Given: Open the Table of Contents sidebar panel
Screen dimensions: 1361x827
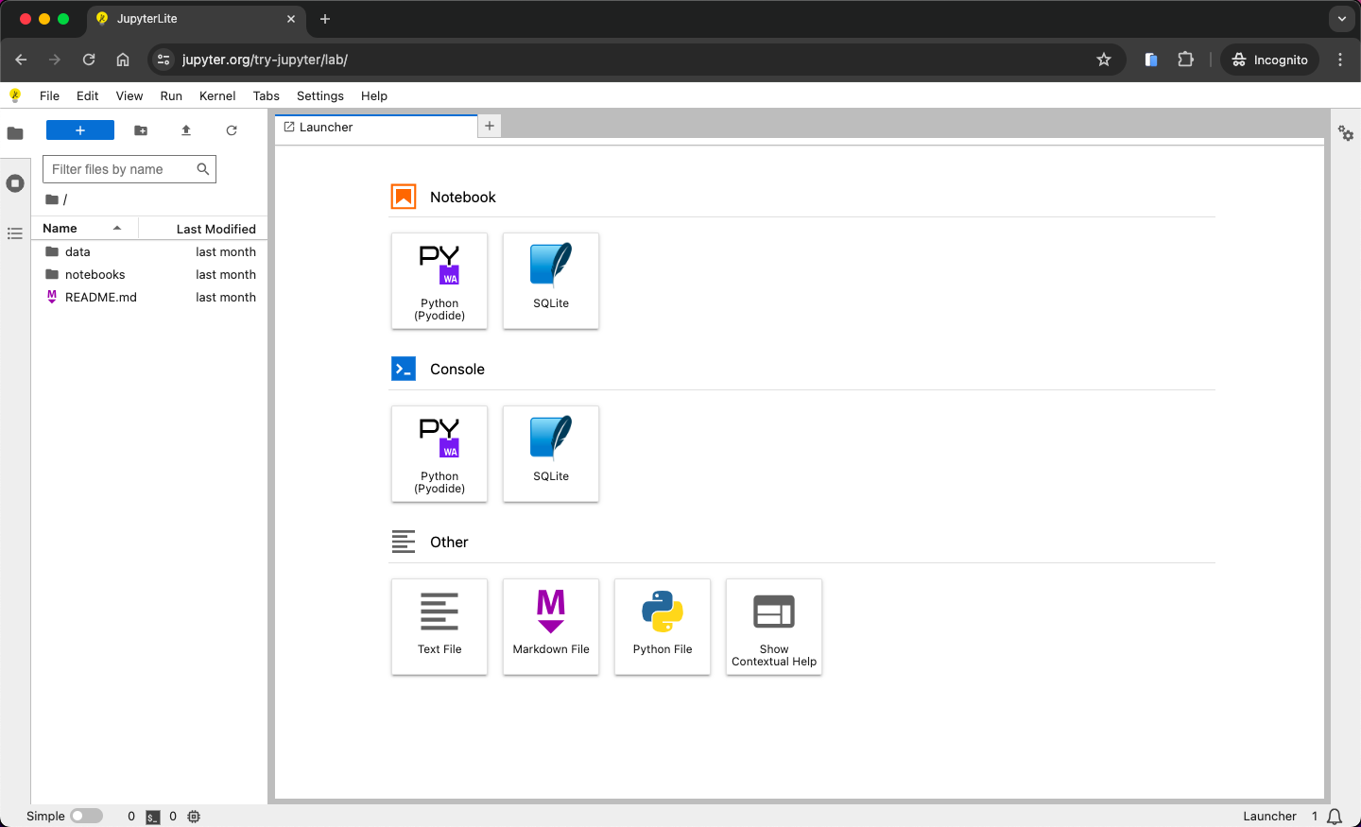Looking at the screenshot, I should tap(15, 233).
